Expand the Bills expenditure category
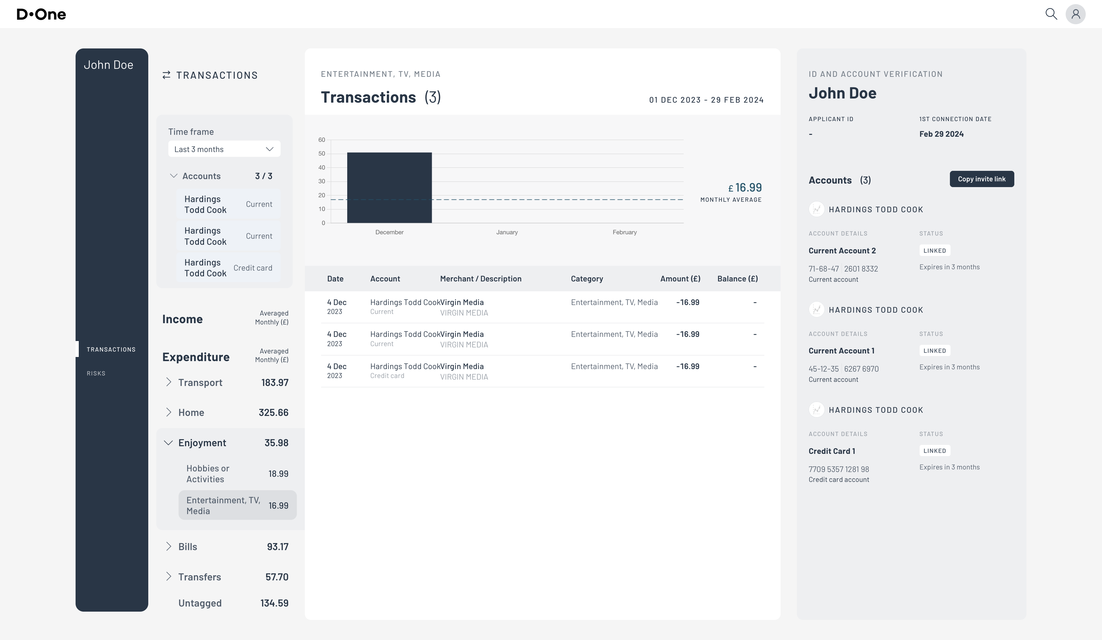 pos(169,546)
